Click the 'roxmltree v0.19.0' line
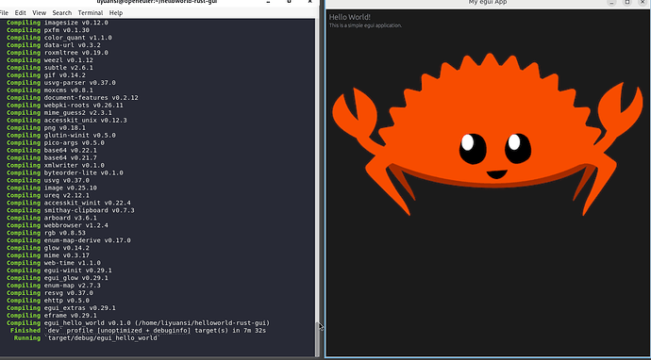 tap(58, 53)
